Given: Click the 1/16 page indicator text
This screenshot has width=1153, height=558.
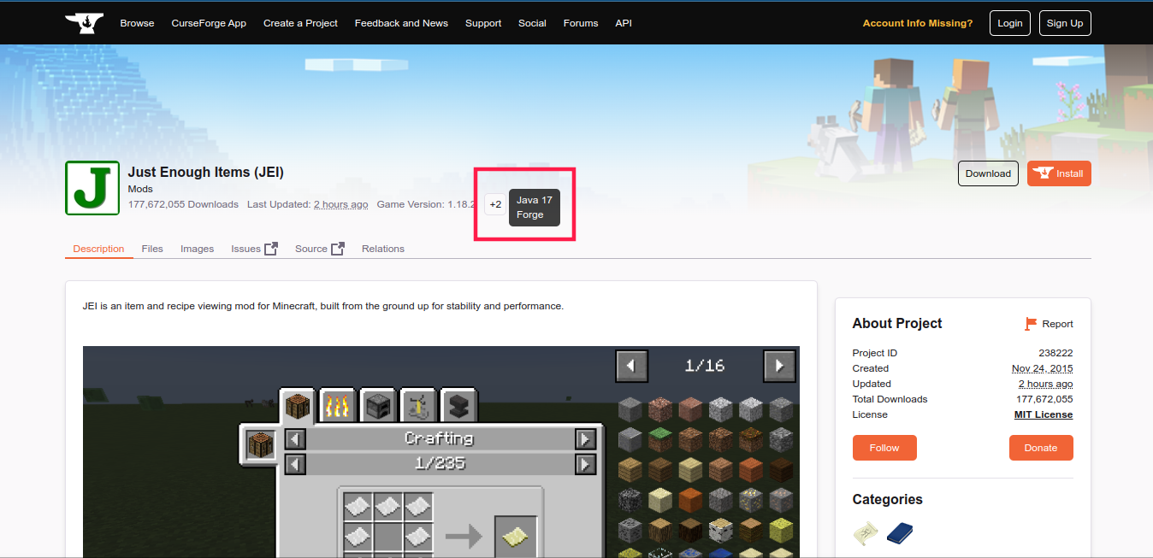Looking at the screenshot, I should (705, 366).
